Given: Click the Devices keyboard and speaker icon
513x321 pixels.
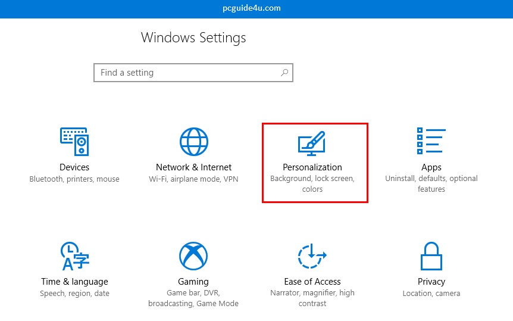Looking at the screenshot, I should [74, 141].
